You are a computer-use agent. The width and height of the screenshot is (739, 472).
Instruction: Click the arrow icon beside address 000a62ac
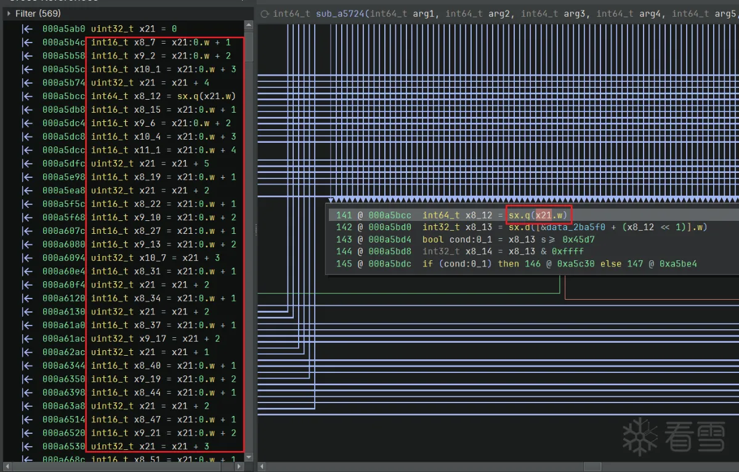coord(26,352)
